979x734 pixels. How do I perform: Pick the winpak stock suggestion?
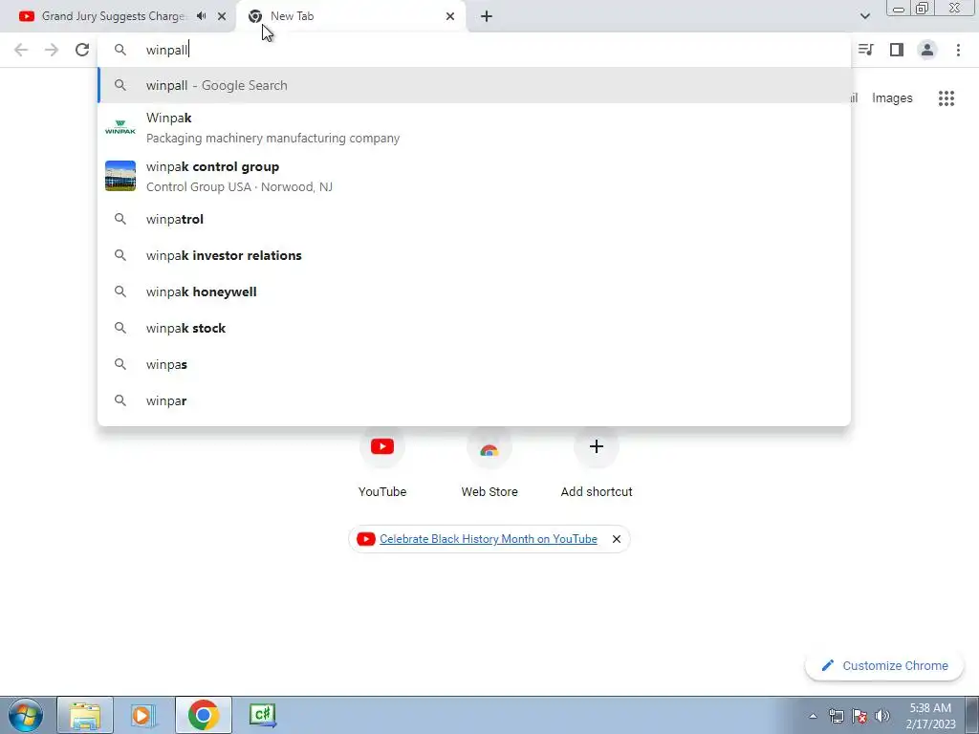pos(474,328)
